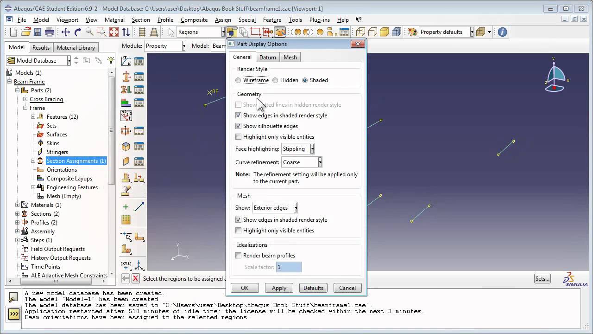
Task: Select the Magnify View tool
Action: 90,32
